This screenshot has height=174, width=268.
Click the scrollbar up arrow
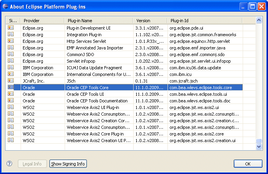259,20
